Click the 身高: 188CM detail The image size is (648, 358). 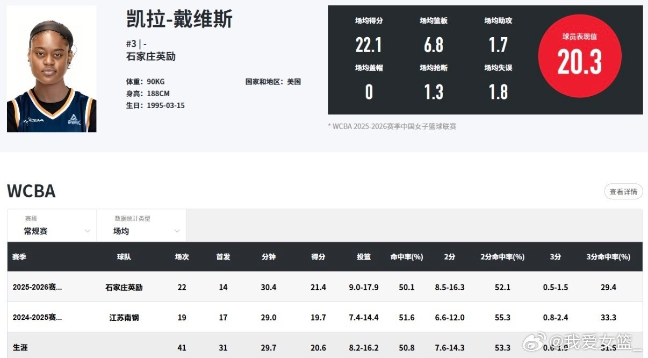pyautogui.click(x=148, y=94)
